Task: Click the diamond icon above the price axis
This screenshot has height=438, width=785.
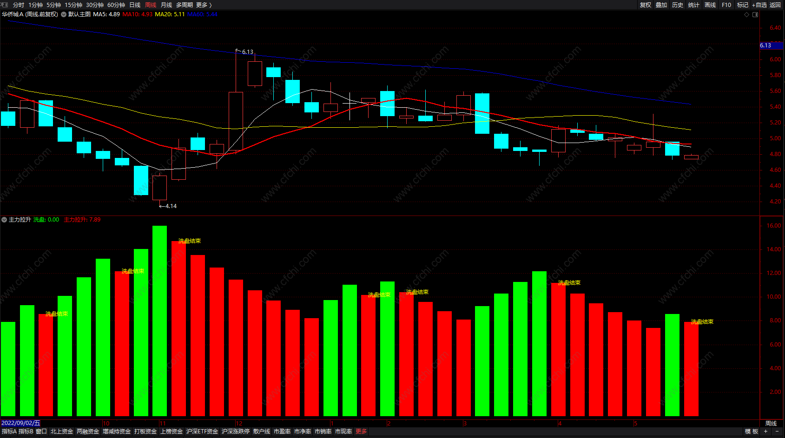Action: point(747,14)
